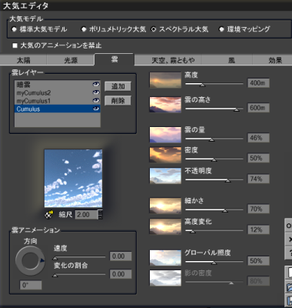Click the 雲の高さ slider handle
The width and height of the screenshot is (292, 308).
237,109
